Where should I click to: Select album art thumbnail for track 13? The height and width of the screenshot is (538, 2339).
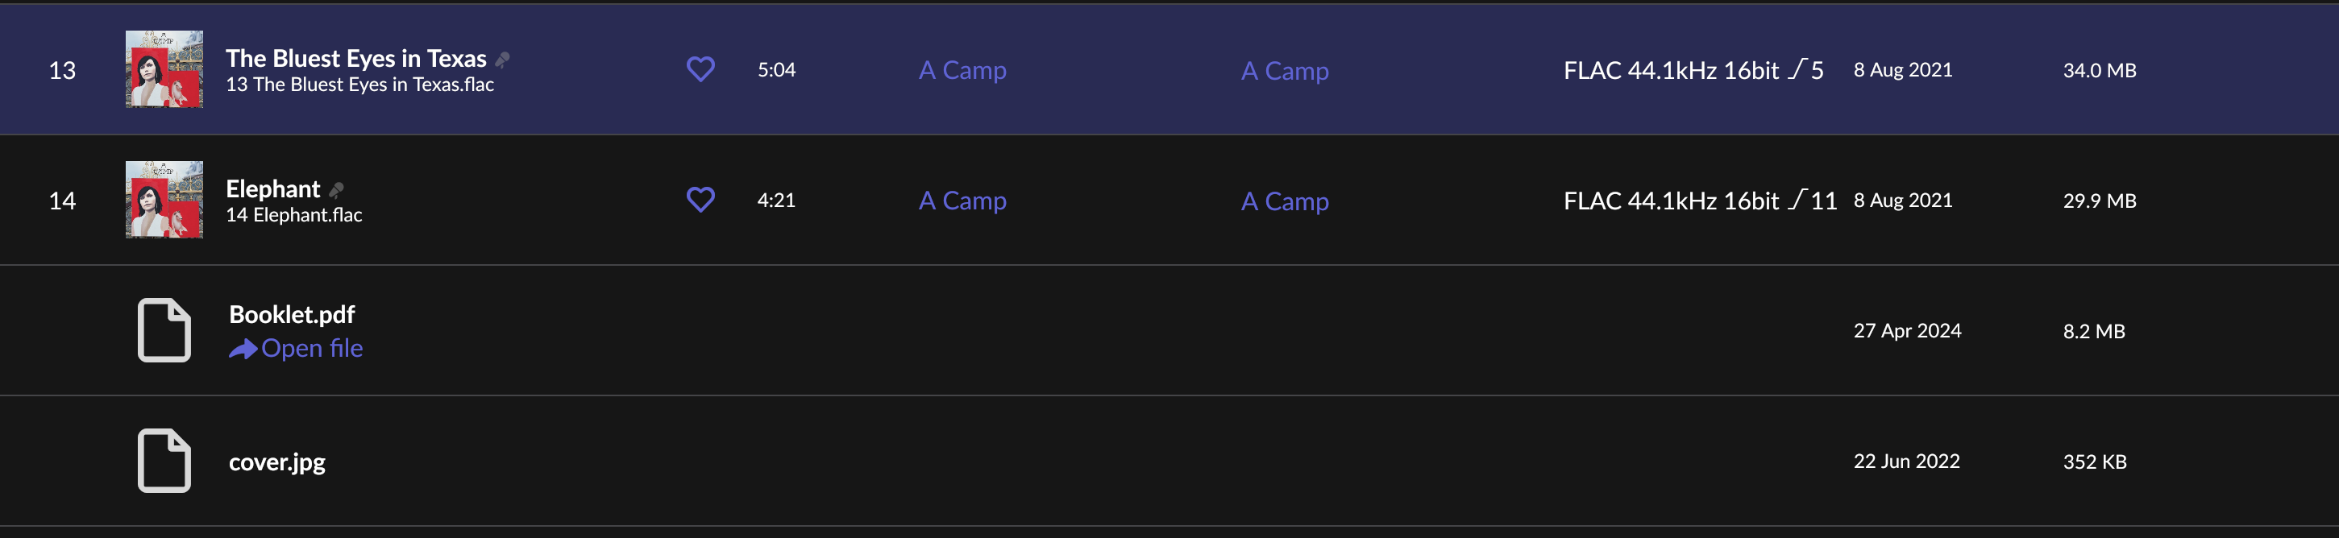(x=164, y=69)
